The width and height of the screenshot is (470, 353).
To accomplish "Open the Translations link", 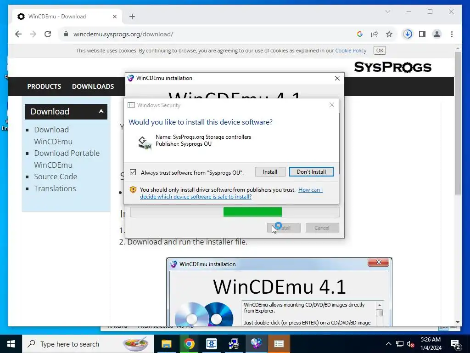I will coord(55,188).
